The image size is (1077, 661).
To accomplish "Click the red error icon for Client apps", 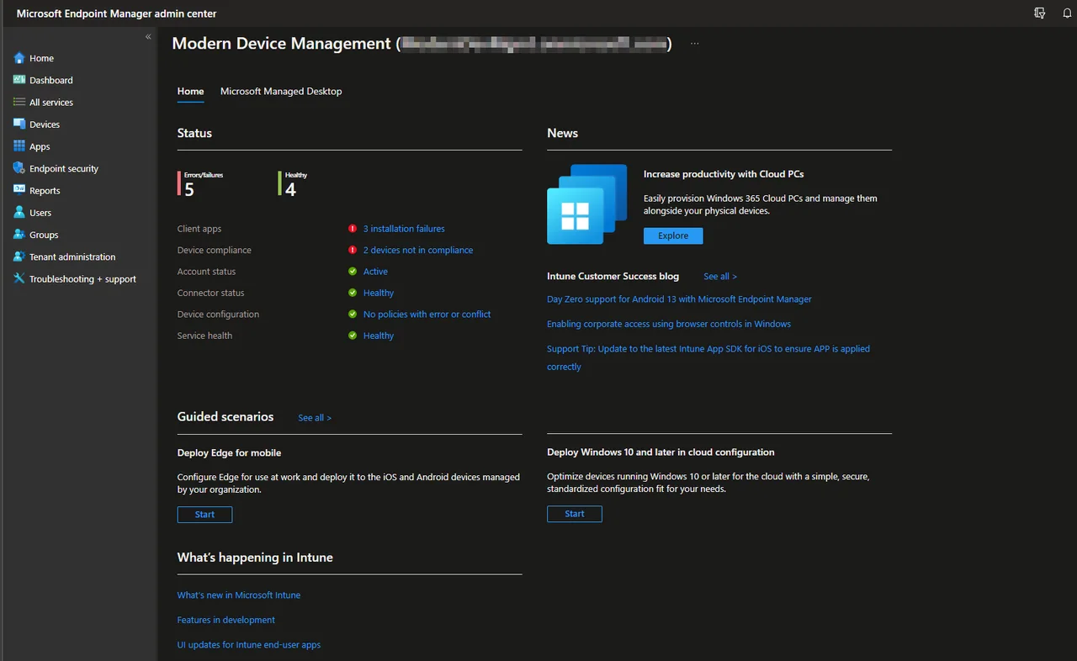I will click(x=353, y=229).
